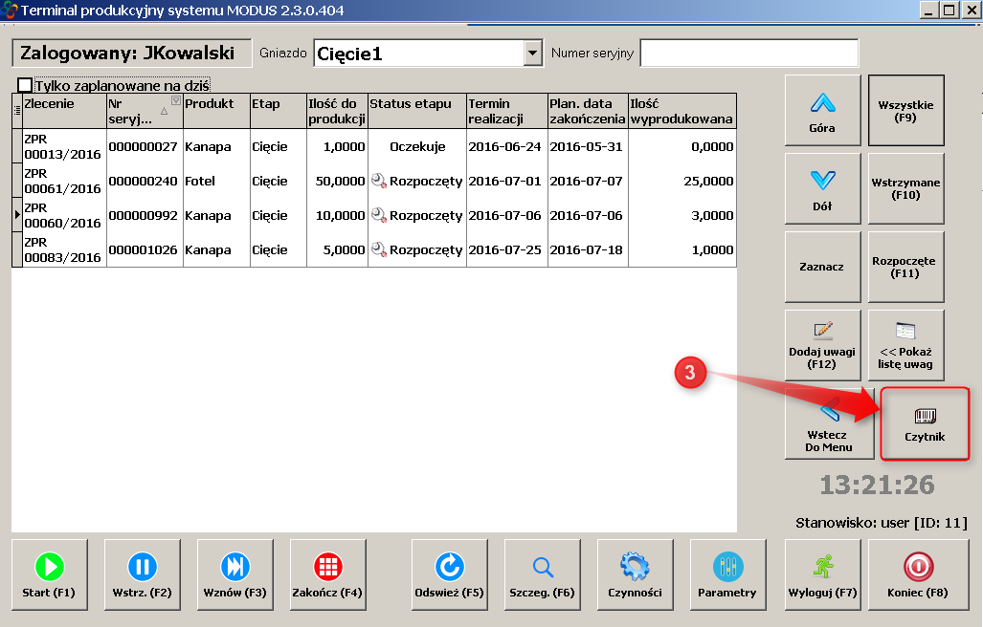Image resolution: width=983 pixels, height=627 pixels.
Task: Start the selected operation with Start (F1)
Action: [49, 574]
